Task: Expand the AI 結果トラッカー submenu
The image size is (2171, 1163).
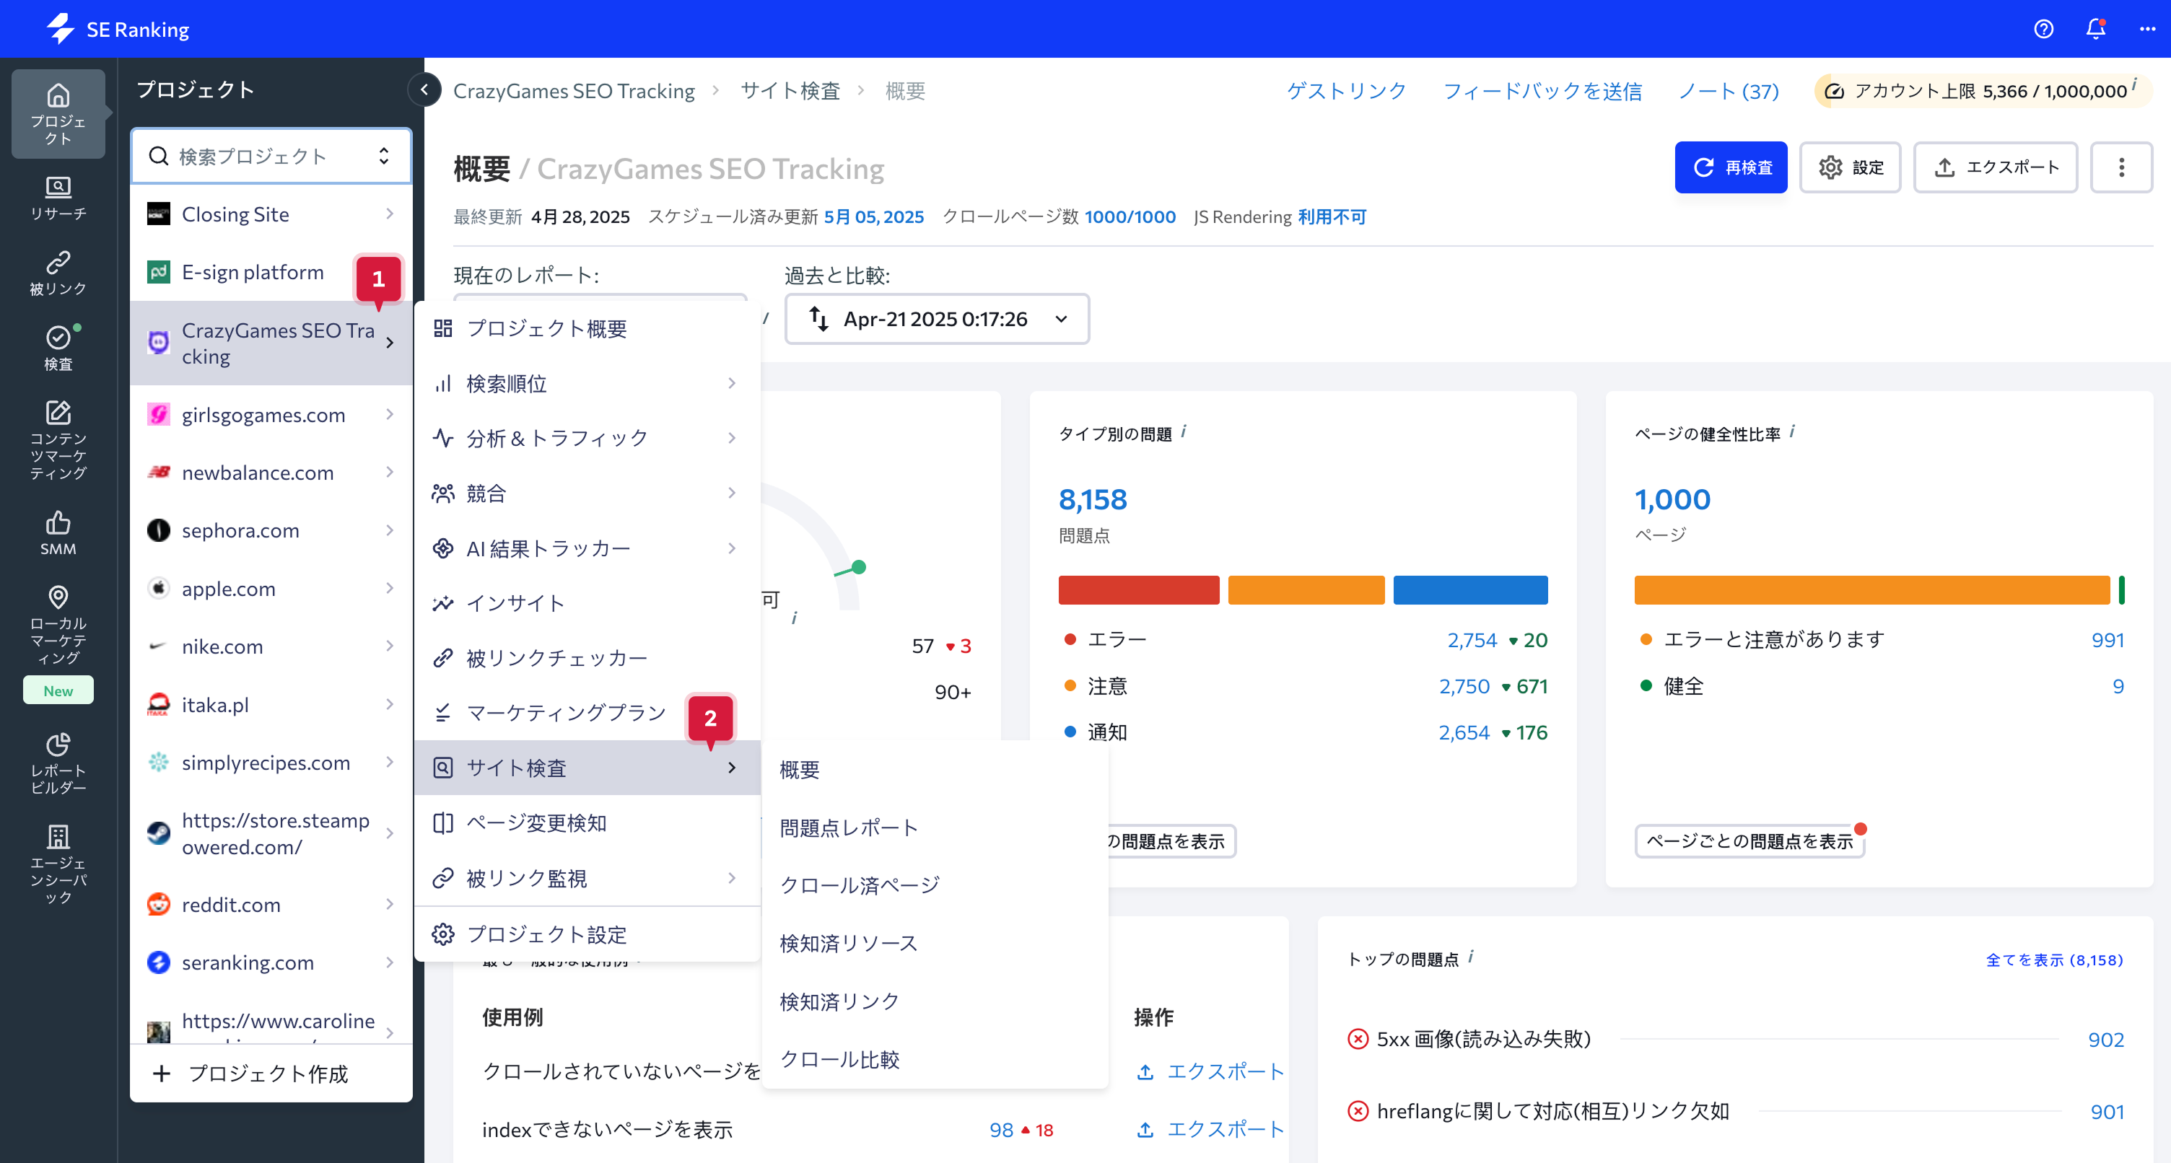Action: (x=730, y=548)
